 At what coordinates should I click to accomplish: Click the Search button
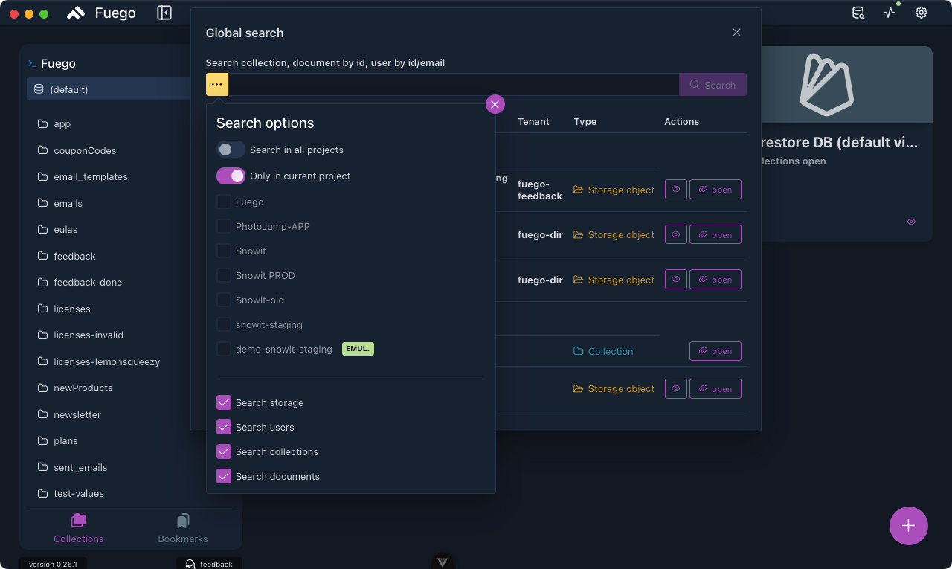point(713,85)
